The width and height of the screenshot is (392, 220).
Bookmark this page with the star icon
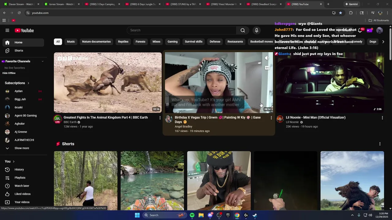[341, 13]
